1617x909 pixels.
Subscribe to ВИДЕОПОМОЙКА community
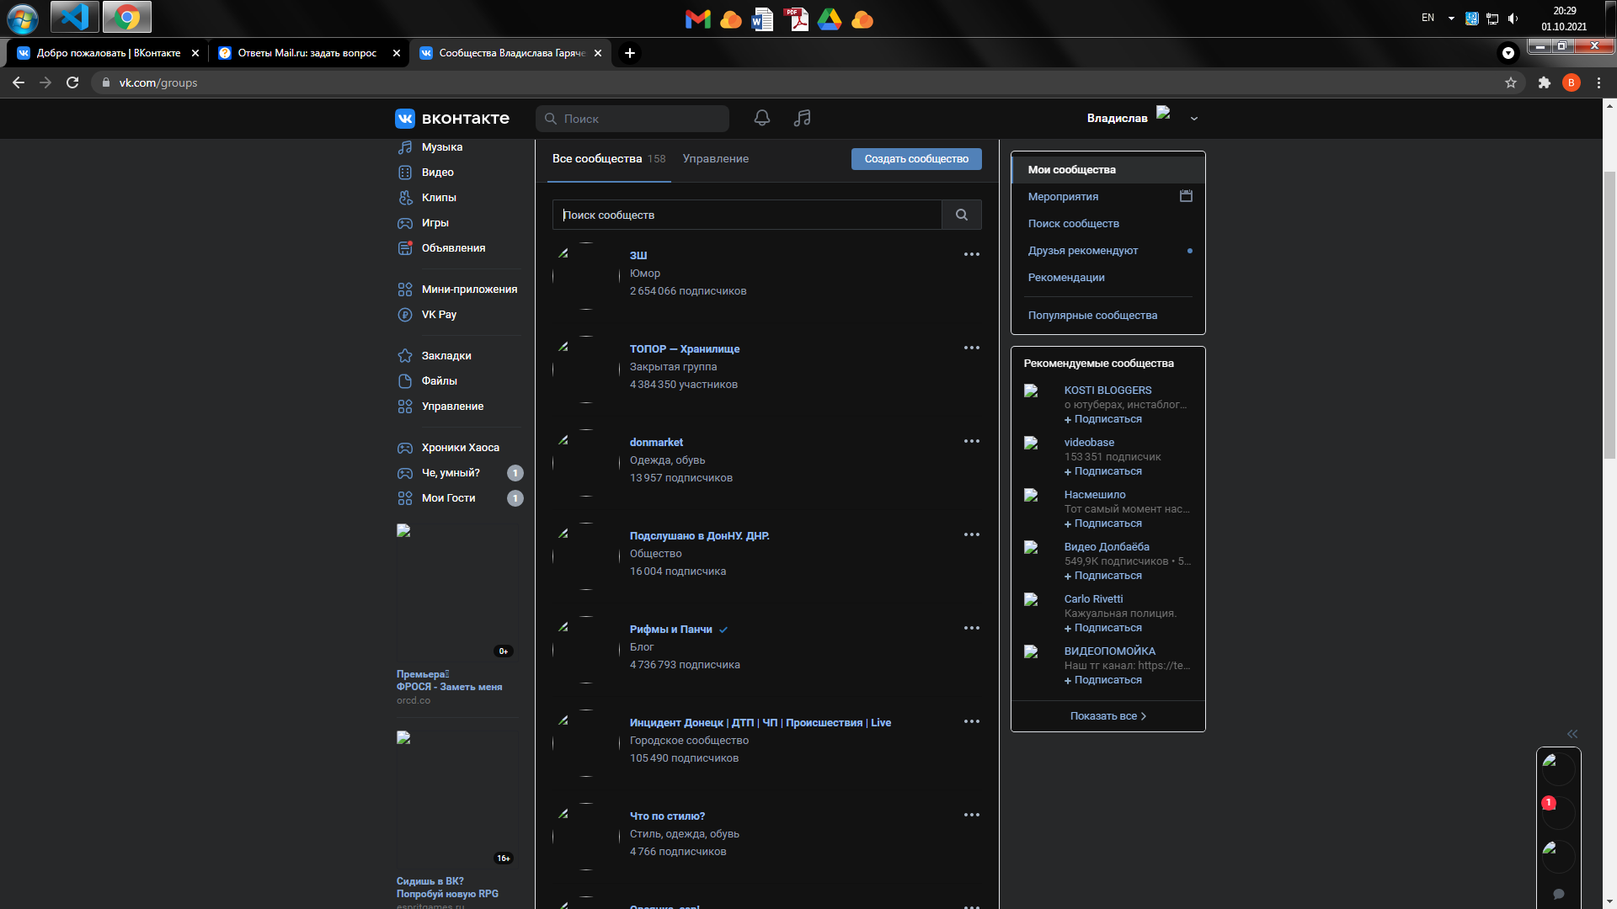[x=1103, y=680]
